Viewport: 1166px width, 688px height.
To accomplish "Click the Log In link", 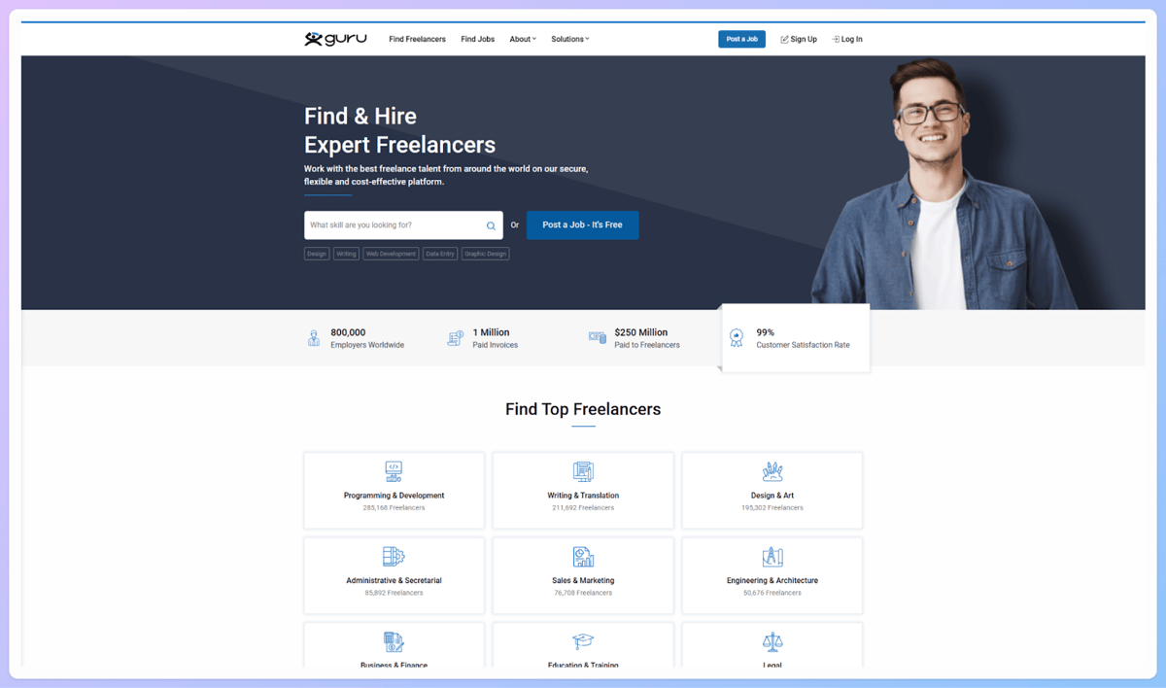I will click(847, 39).
